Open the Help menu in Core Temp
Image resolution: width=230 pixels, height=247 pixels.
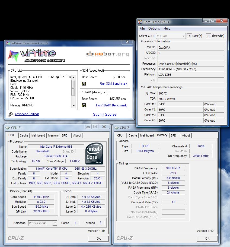tap(167, 28)
